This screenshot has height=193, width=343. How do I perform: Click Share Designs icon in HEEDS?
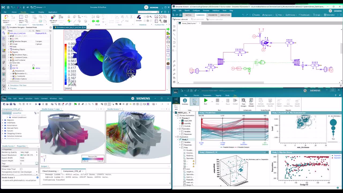coord(251,102)
